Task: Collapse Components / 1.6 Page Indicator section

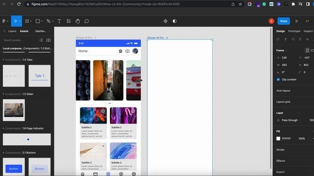Action: tap(3, 128)
